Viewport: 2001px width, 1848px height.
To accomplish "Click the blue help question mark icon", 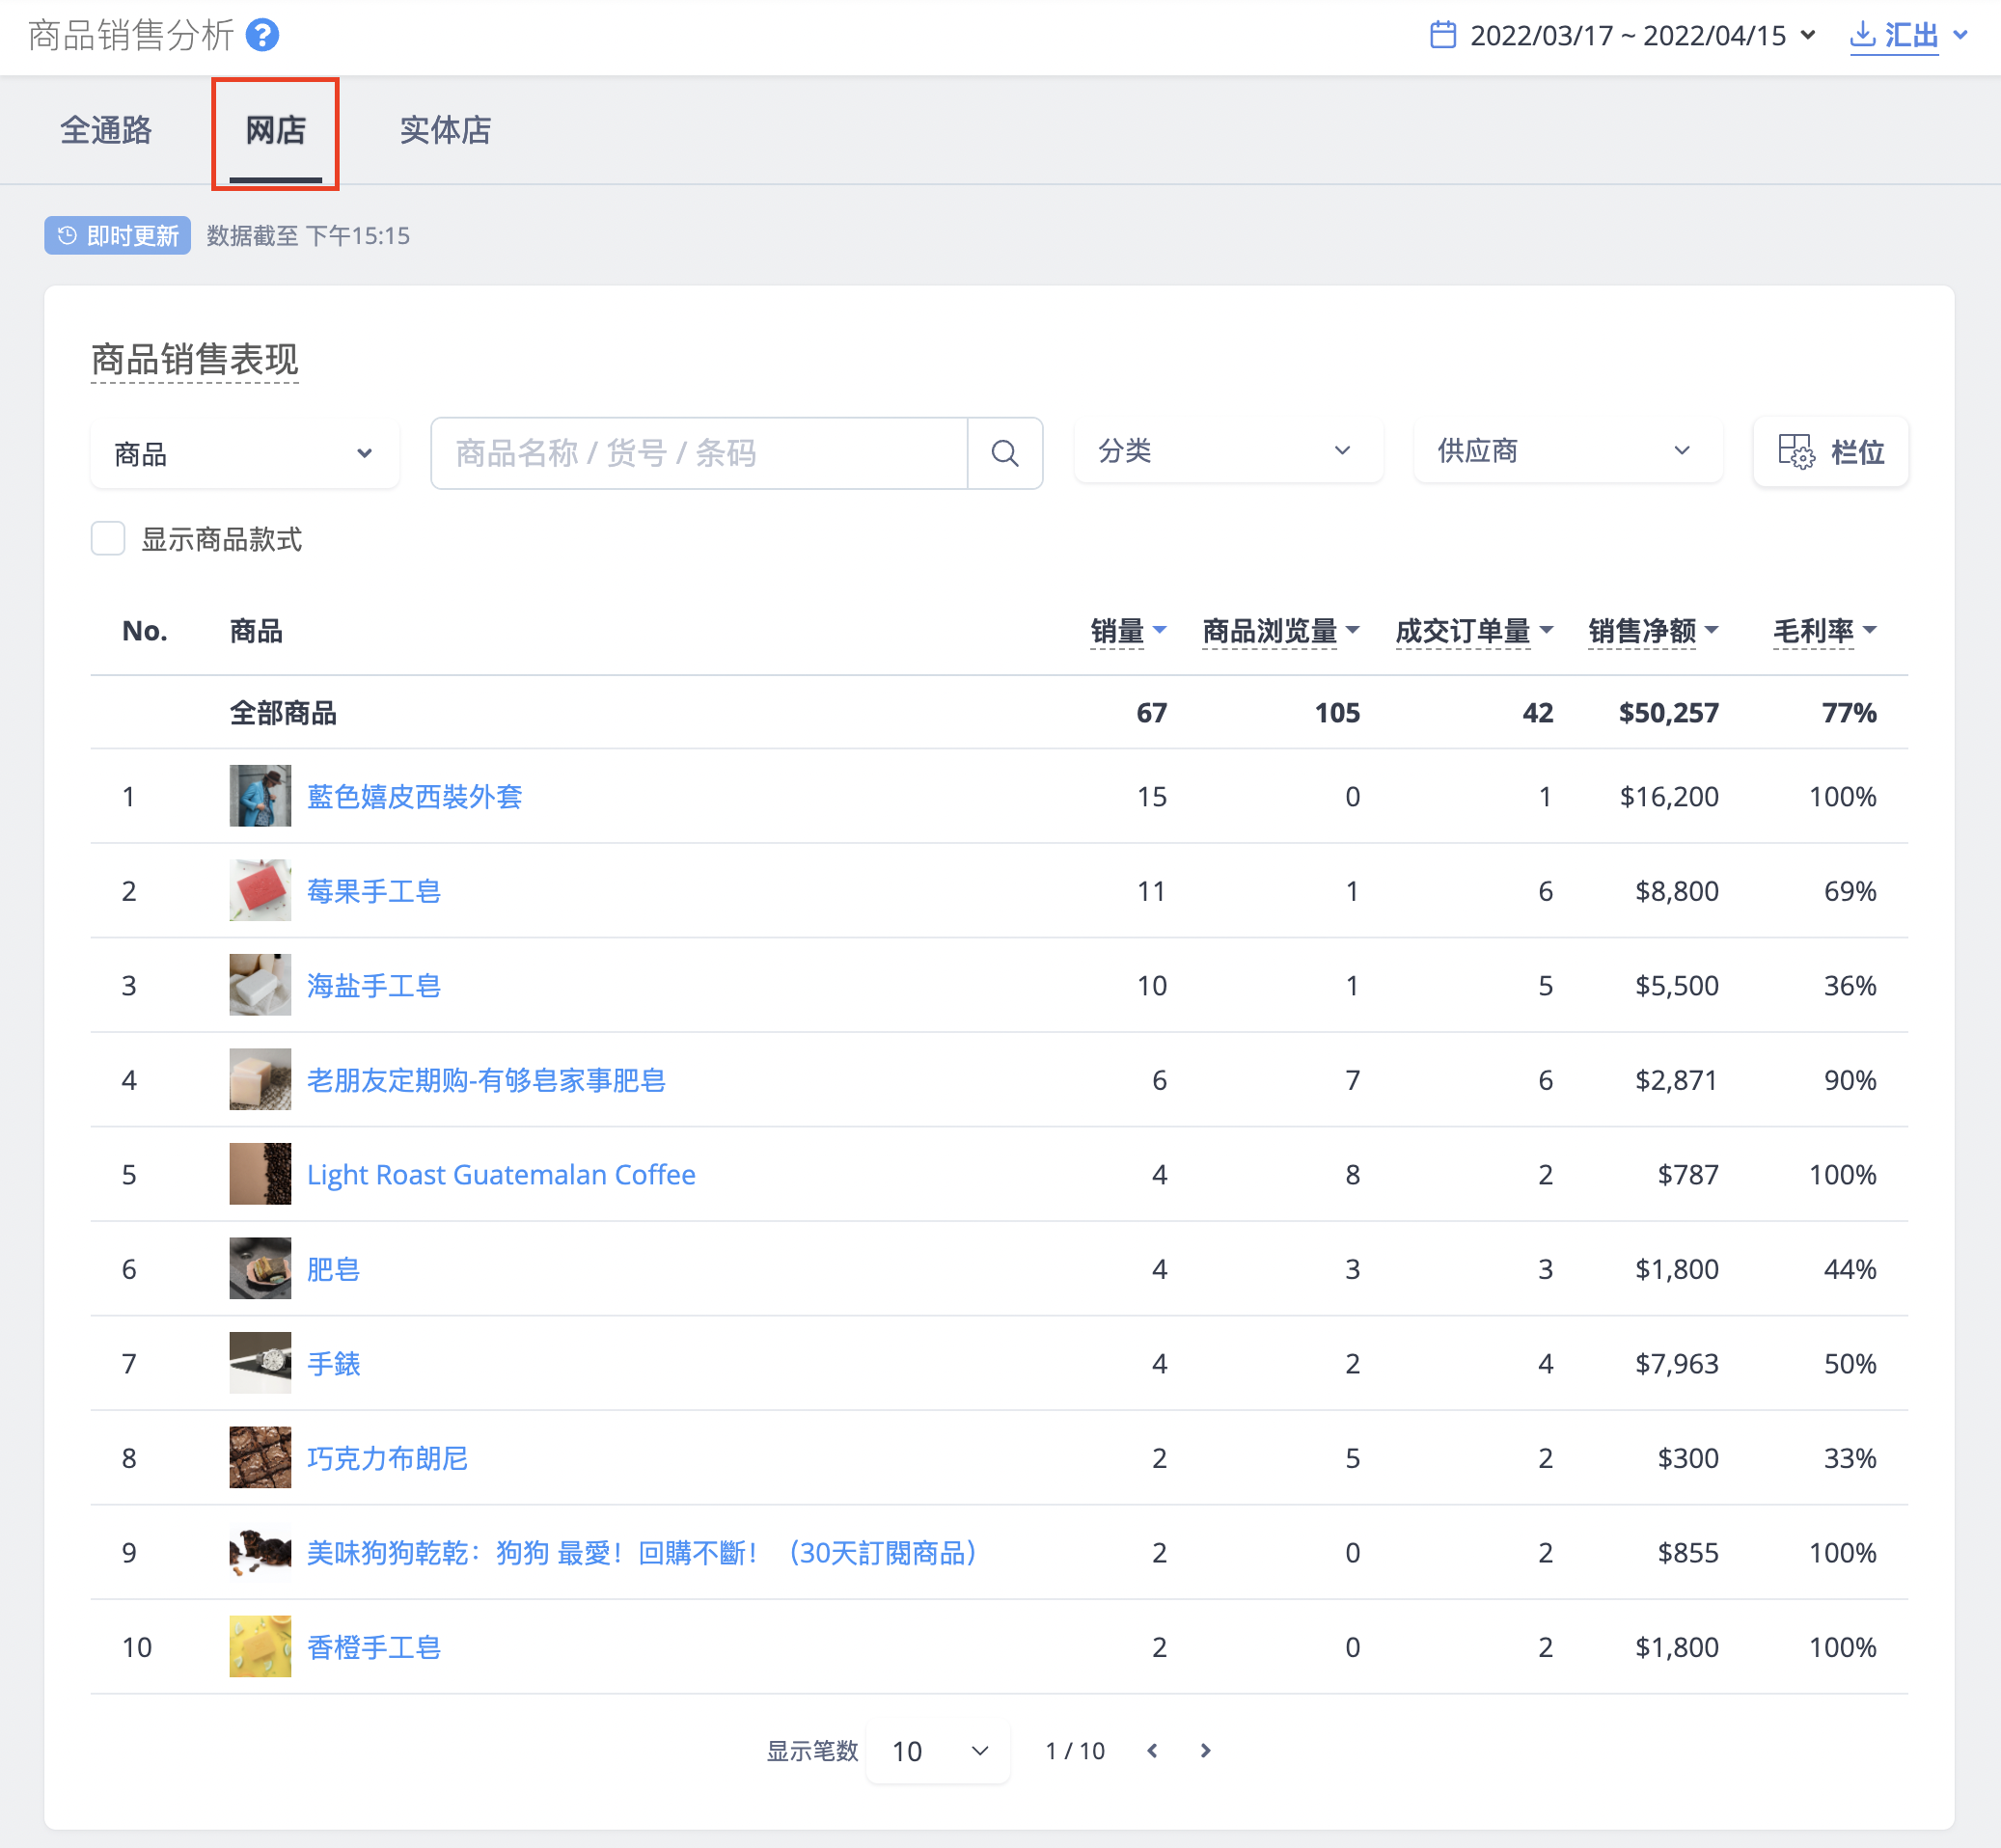I will click(x=262, y=35).
